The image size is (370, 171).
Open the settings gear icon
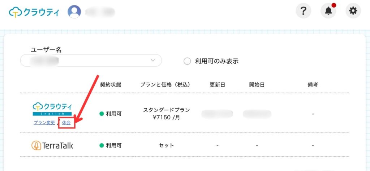click(x=353, y=12)
